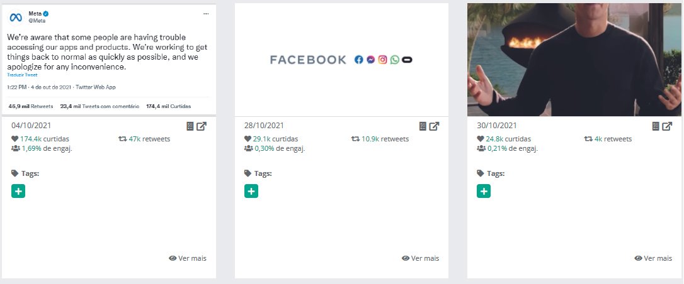
Task: Click Ver mais on the 04/10/2021 card
Action: tap(188, 258)
